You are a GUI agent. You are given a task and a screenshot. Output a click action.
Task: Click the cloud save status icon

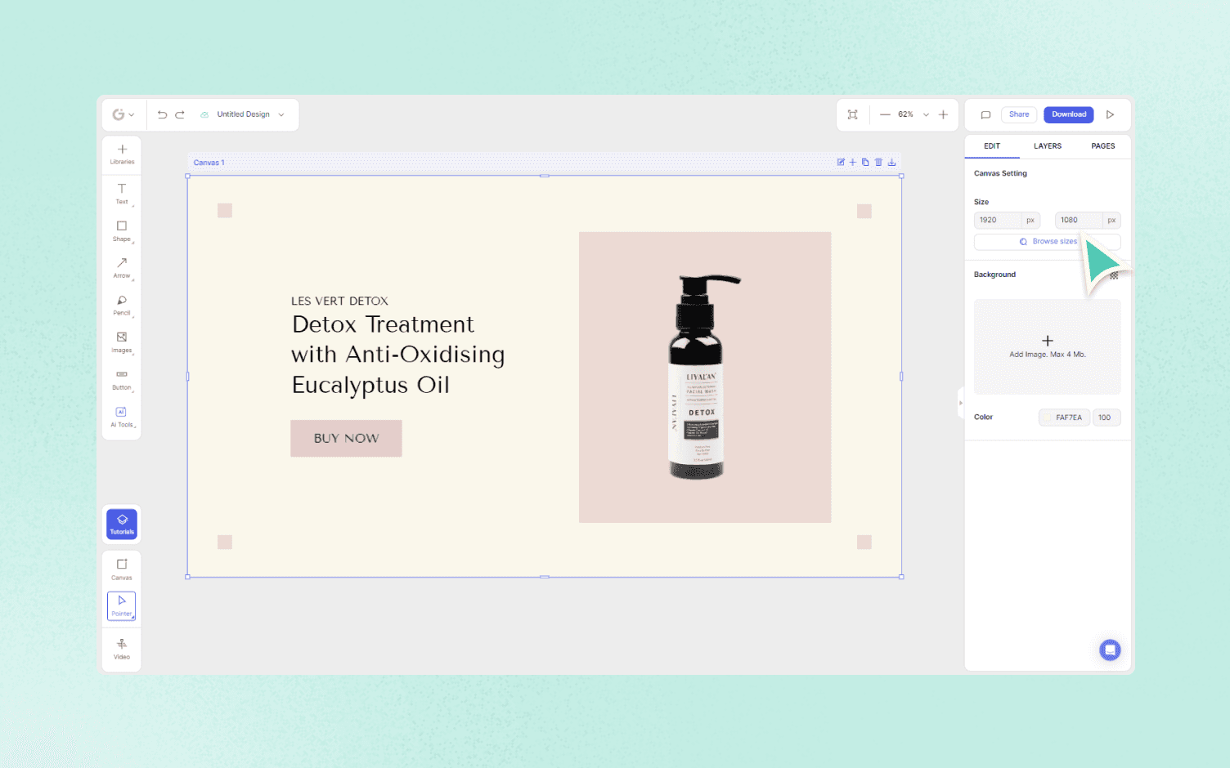click(x=204, y=114)
